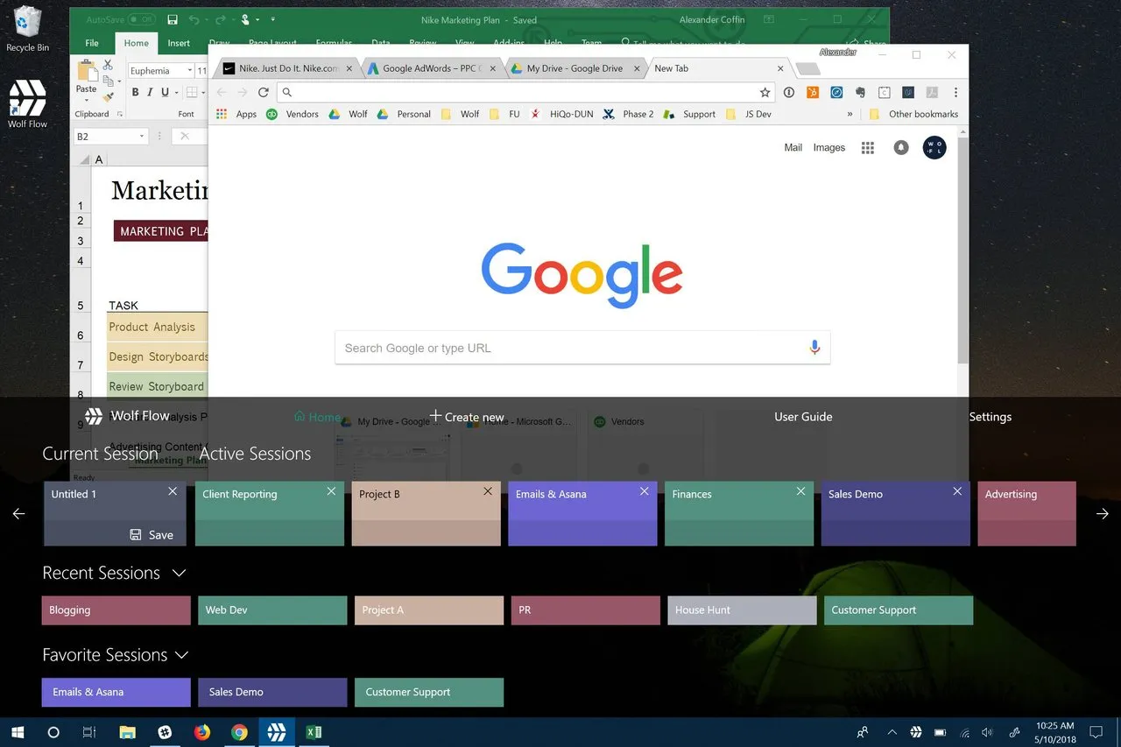Open the Personal Drive bookmark
The width and height of the screenshot is (1121, 747).
(405, 114)
